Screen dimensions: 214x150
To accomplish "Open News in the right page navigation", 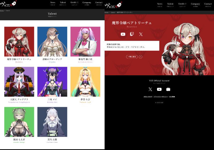I will tap(160, 5).
